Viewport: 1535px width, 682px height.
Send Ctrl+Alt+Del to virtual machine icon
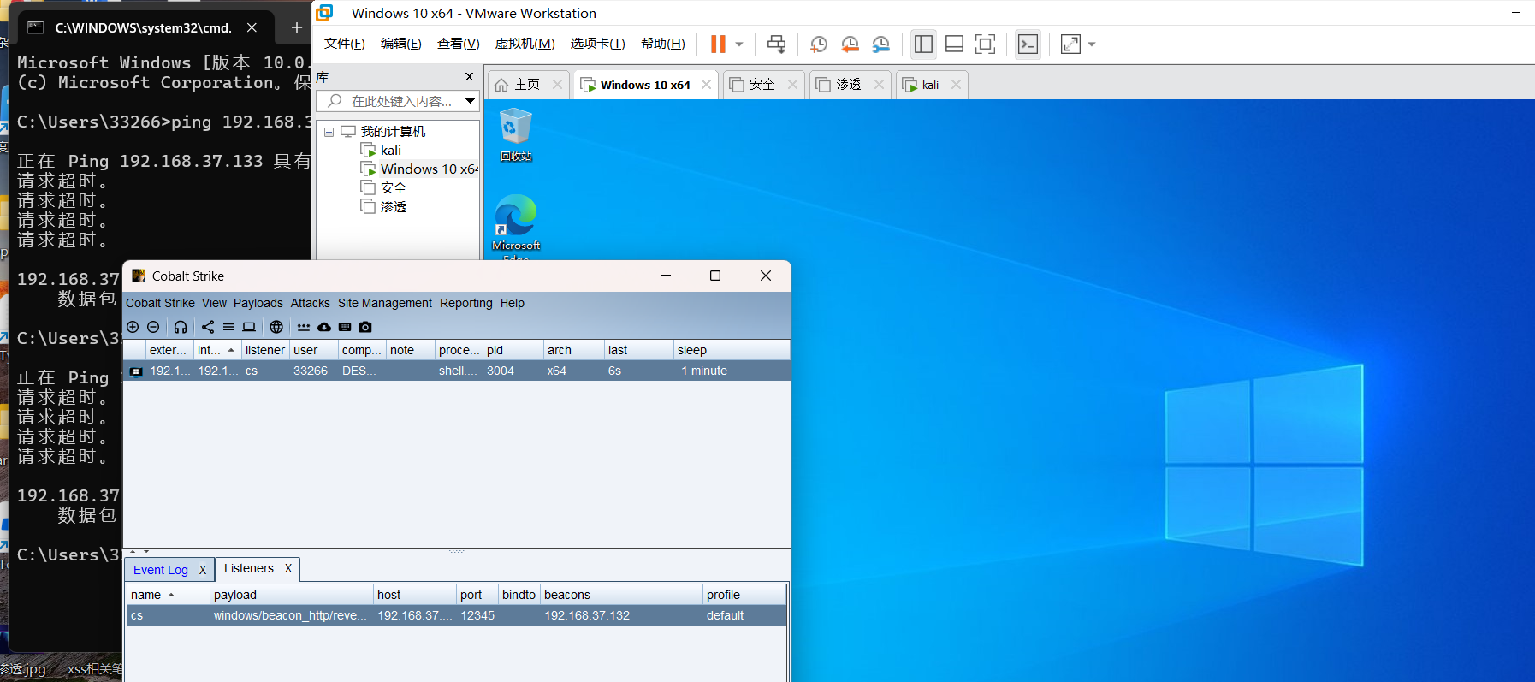(x=776, y=44)
